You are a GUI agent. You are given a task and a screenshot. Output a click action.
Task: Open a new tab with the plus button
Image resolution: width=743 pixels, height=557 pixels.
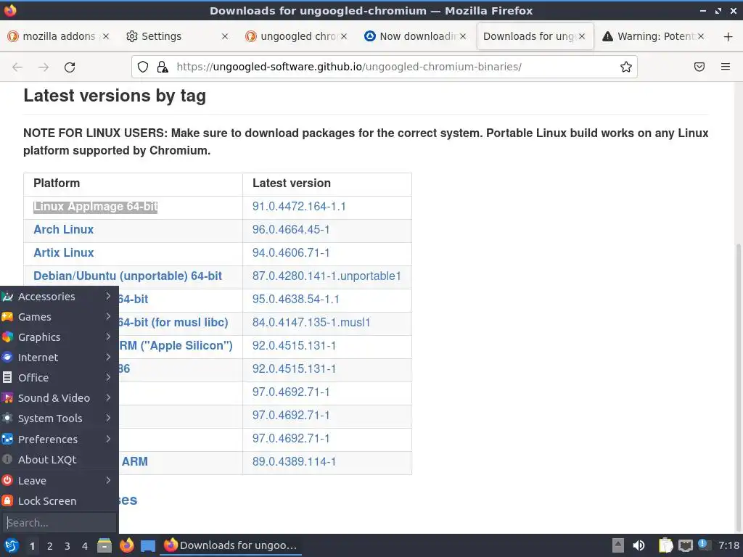(x=728, y=36)
